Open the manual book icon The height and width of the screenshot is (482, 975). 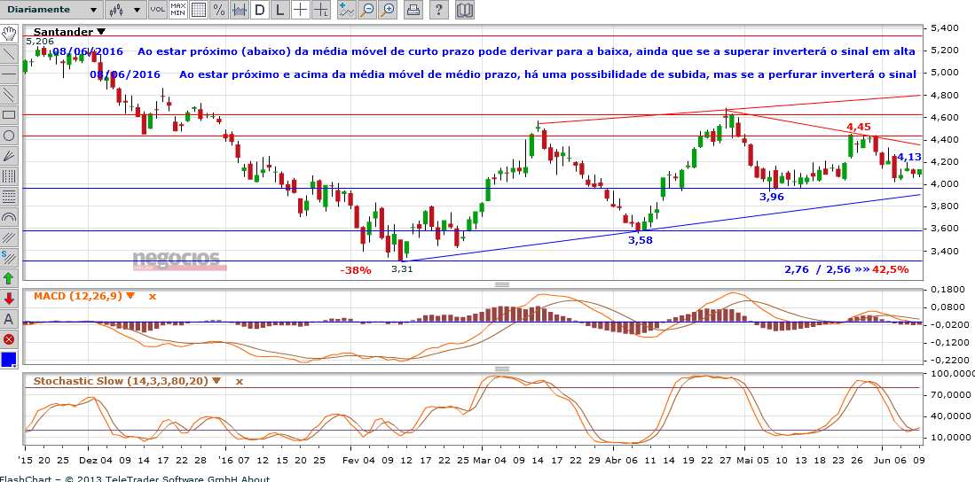464,10
